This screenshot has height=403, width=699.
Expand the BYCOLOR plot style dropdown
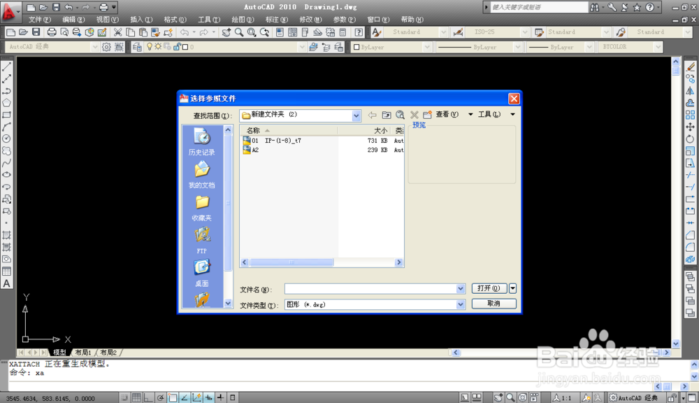pos(658,47)
